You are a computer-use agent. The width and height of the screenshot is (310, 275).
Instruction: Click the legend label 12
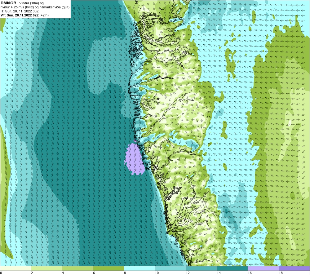(188, 273)
